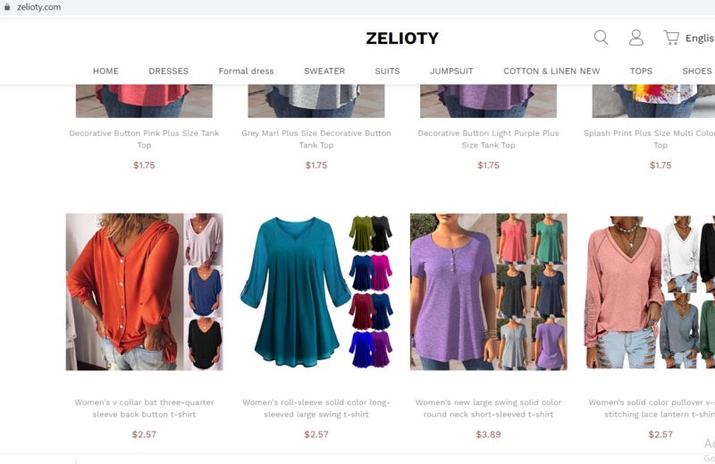
Task: Open the orange back button t-shirt image
Action: [x=145, y=292]
